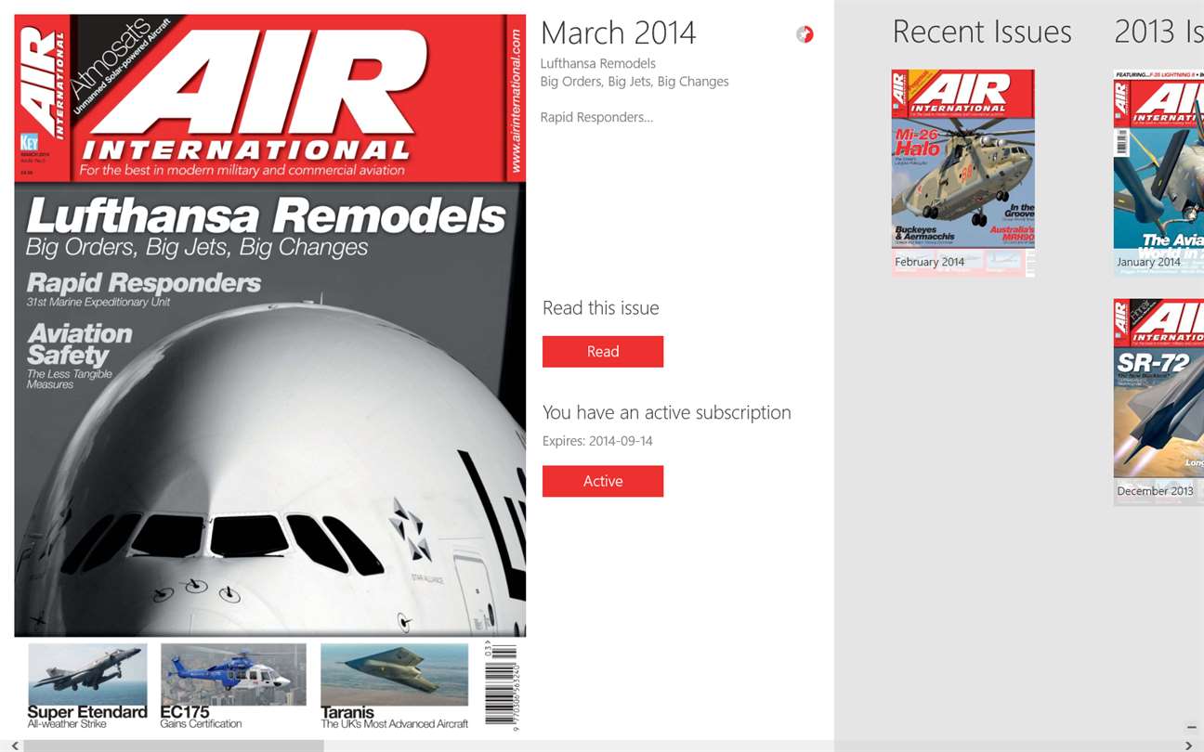Click the red Active subscription button
The width and height of the screenshot is (1204, 752).
point(603,481)
